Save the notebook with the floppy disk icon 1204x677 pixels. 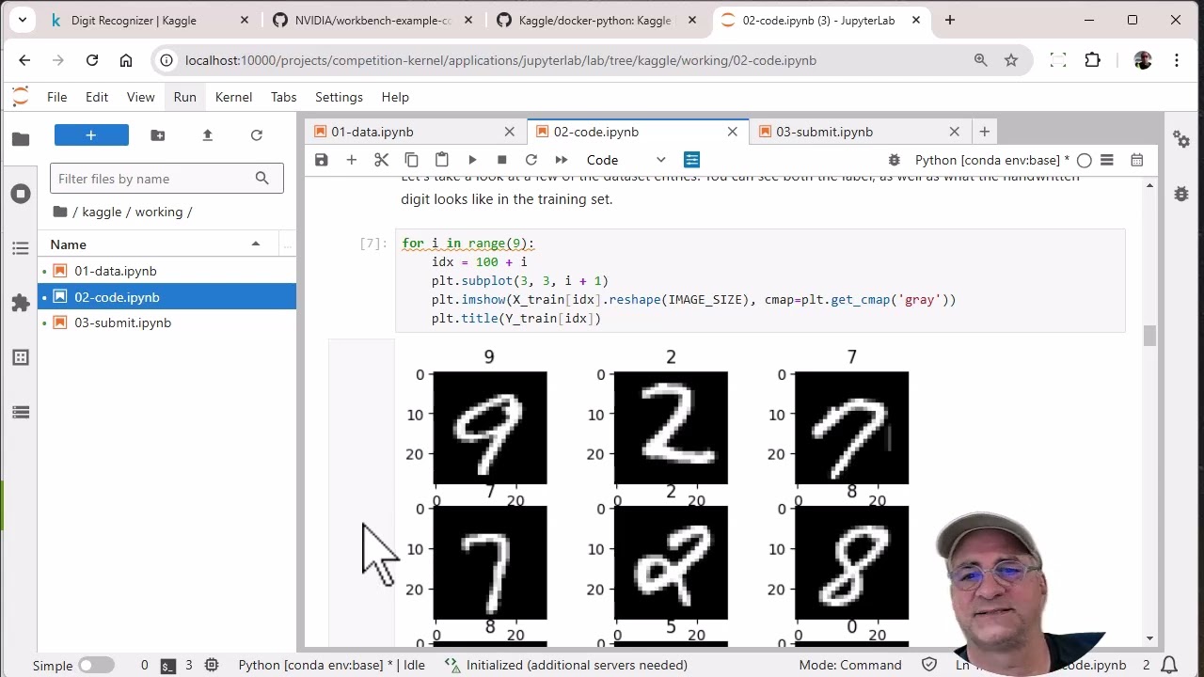[322, 160]
